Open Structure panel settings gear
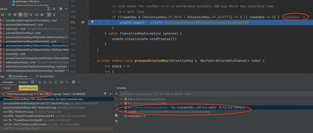This screenshot has width=313, height=133. click(x=61, y=9)
